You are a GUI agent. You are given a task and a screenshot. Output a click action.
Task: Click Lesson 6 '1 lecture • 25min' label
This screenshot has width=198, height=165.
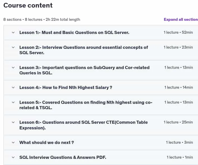click(x=178, y=122)
